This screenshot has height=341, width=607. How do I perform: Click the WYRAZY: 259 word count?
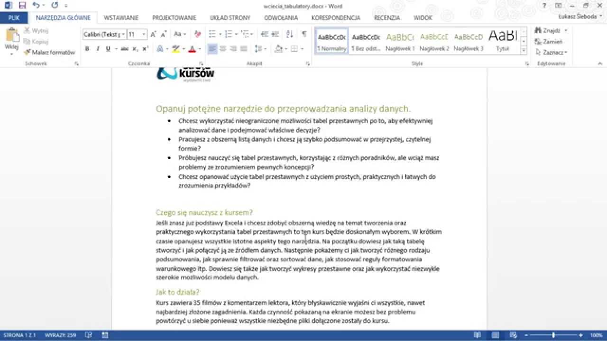click(60, 335)
